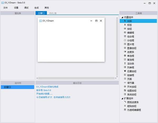158x123 pixels.
Task: Click the left arrow of horizontal scrollbar
Action: [x=37, y=78]
